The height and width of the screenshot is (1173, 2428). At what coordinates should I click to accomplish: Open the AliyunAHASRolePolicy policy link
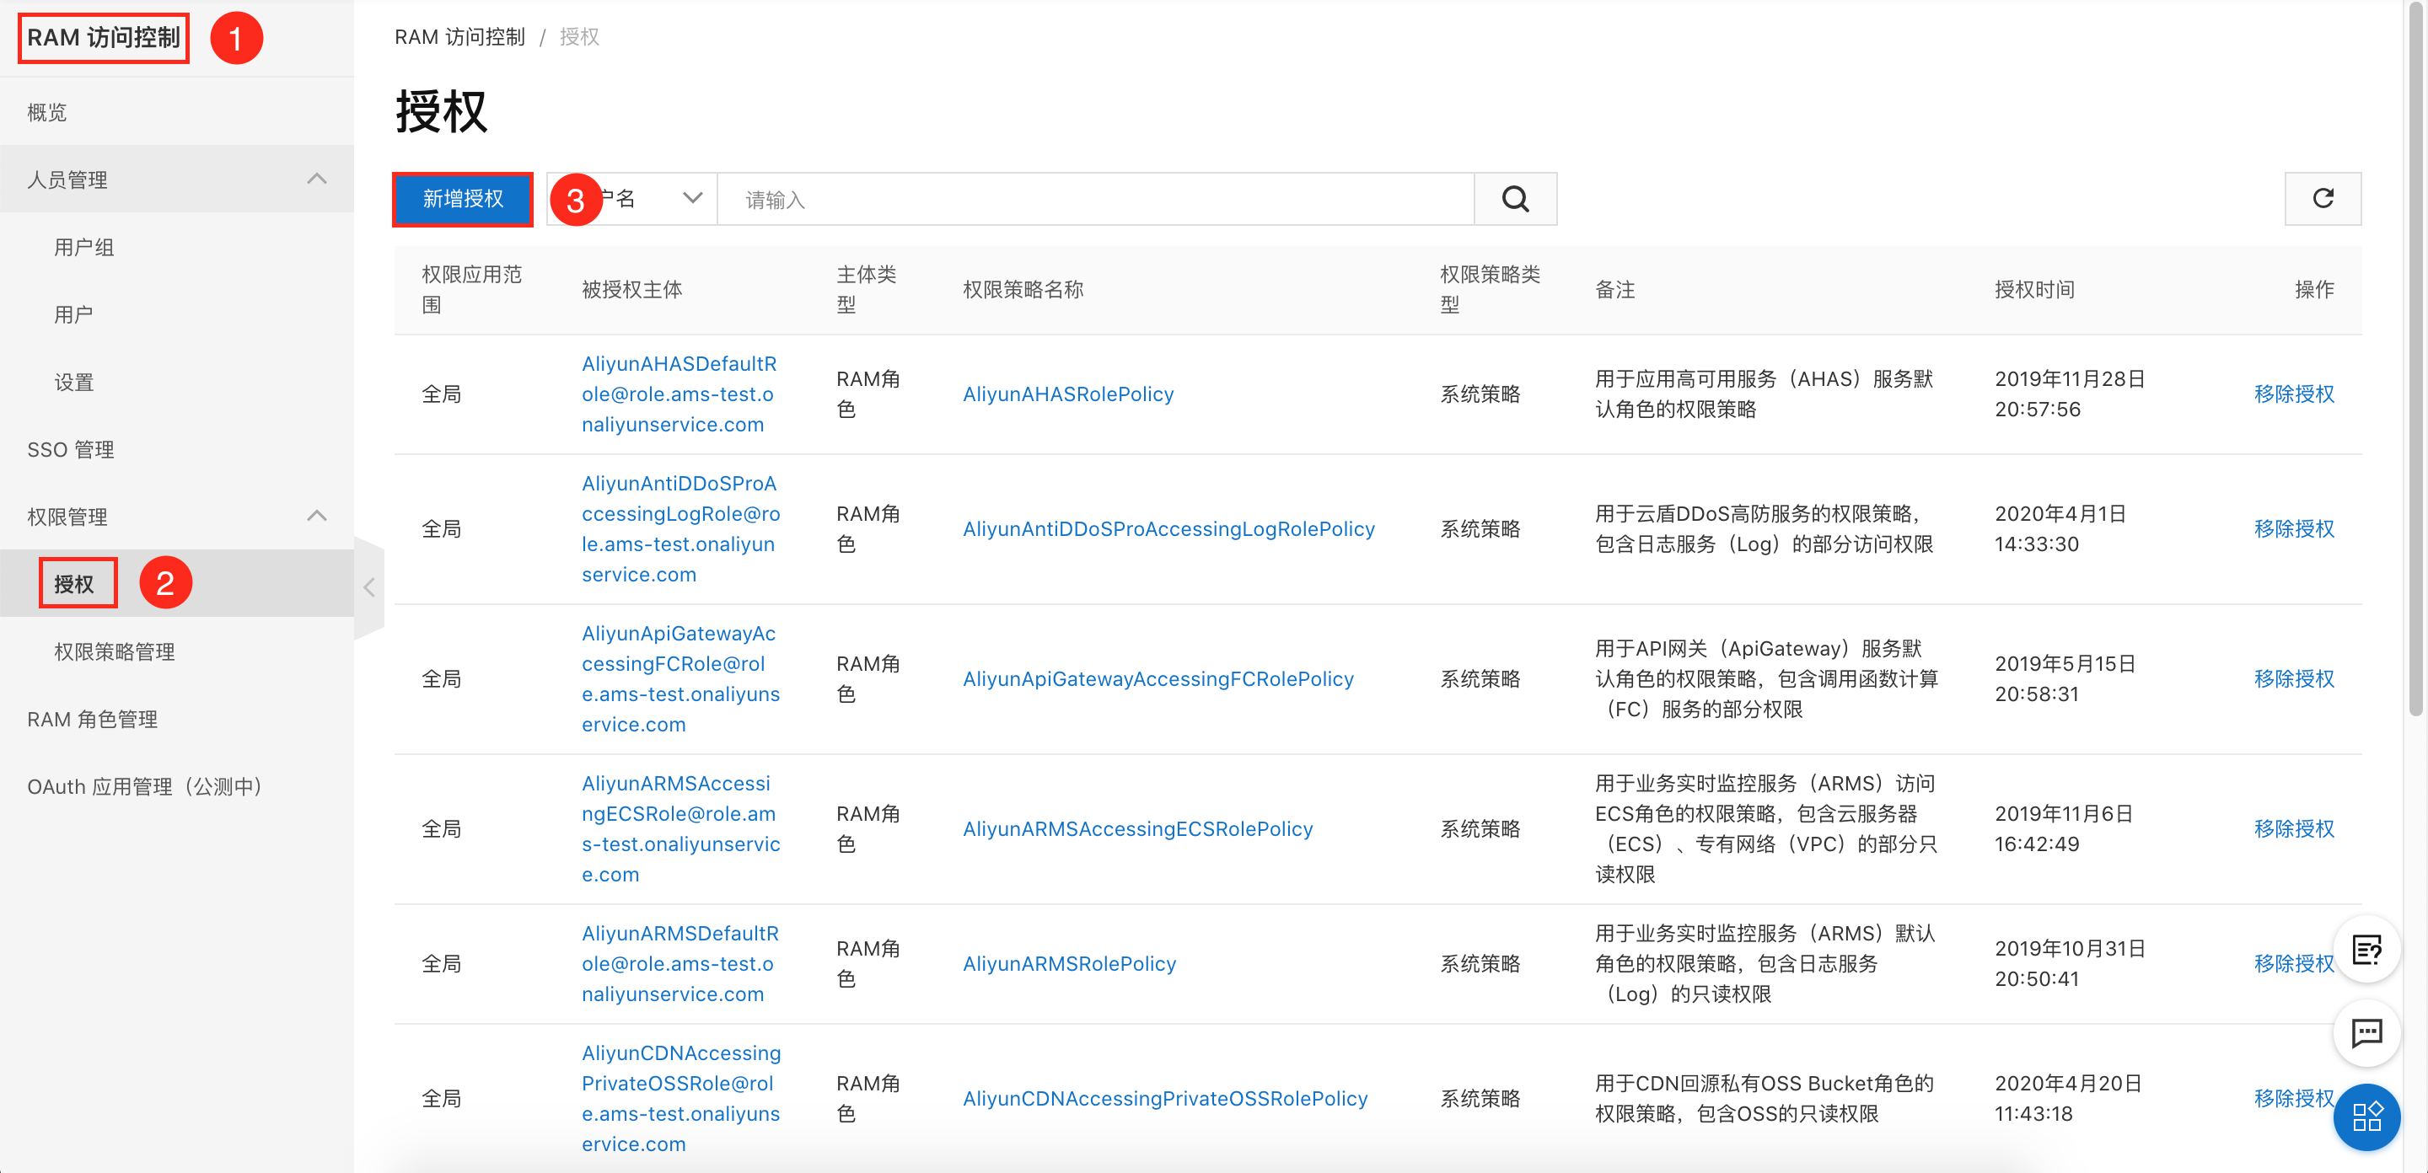tap(1068, 394)
